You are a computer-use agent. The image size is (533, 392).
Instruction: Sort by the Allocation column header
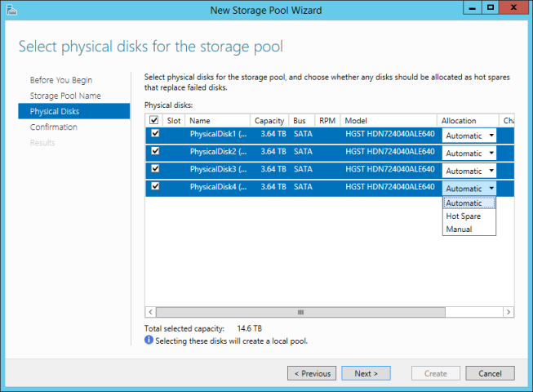[468, 121]
